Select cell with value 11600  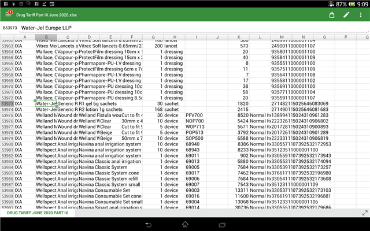(239, 196)
